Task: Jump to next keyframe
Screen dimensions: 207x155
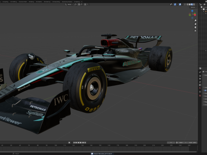Action: [x=83, y=143]
